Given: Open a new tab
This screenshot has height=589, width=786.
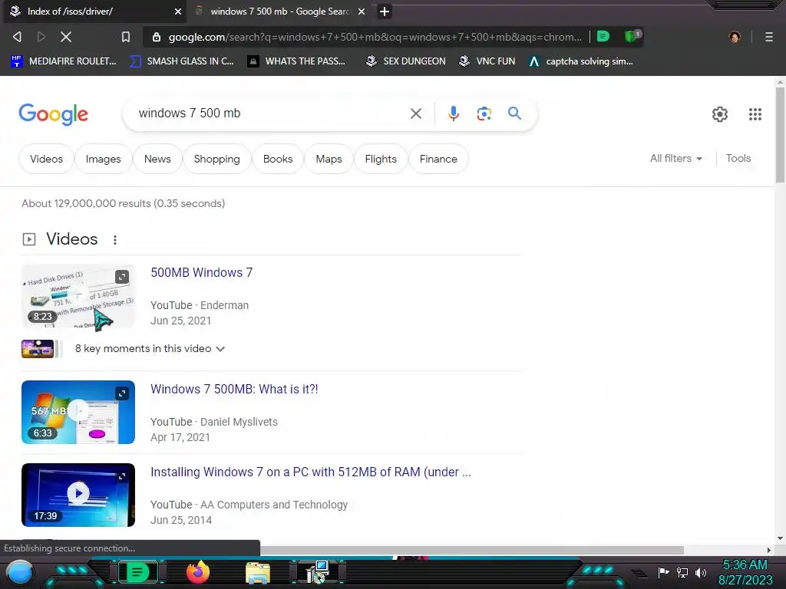Looking at the screenshot, I should pyautogui.click(x=385, y=12).
